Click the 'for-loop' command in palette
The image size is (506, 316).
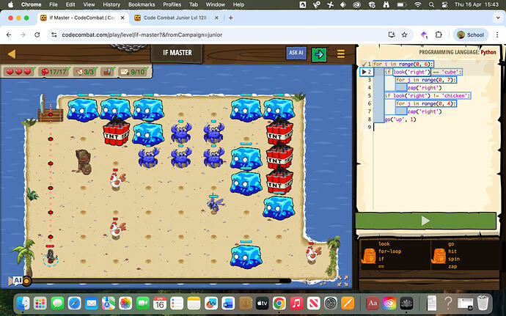(390, 251)
